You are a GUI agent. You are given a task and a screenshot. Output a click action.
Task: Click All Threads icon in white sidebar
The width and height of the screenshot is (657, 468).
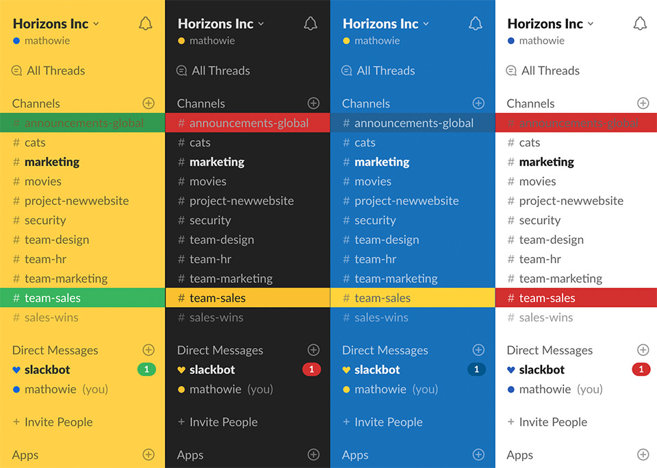pyautogui.click(x=511, y=71)
